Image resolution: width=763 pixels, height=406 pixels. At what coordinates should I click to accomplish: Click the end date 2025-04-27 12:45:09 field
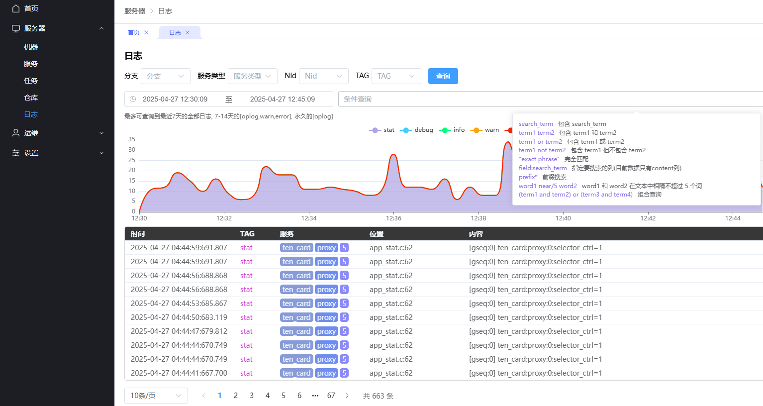pyautogui.click(x=283, y=99)
